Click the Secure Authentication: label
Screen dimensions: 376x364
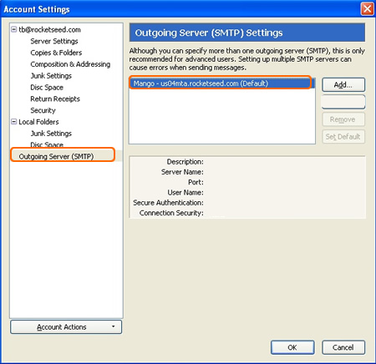click(168, 203)
